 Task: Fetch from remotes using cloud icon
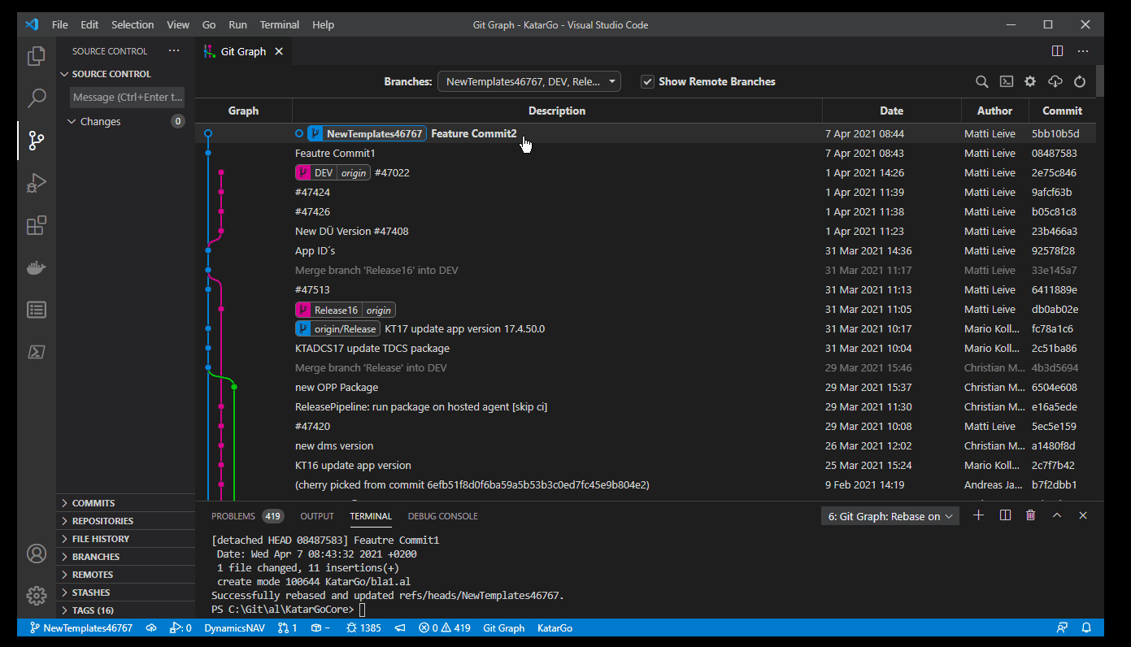click(x=1055, y=81)
